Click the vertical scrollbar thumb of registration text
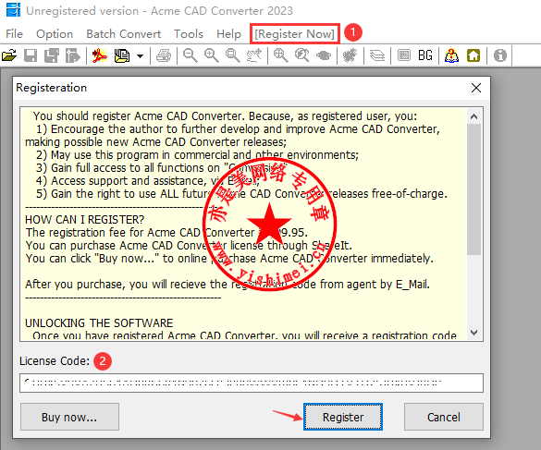The height and width of the screenshot is (450, 541). [474, 189]
